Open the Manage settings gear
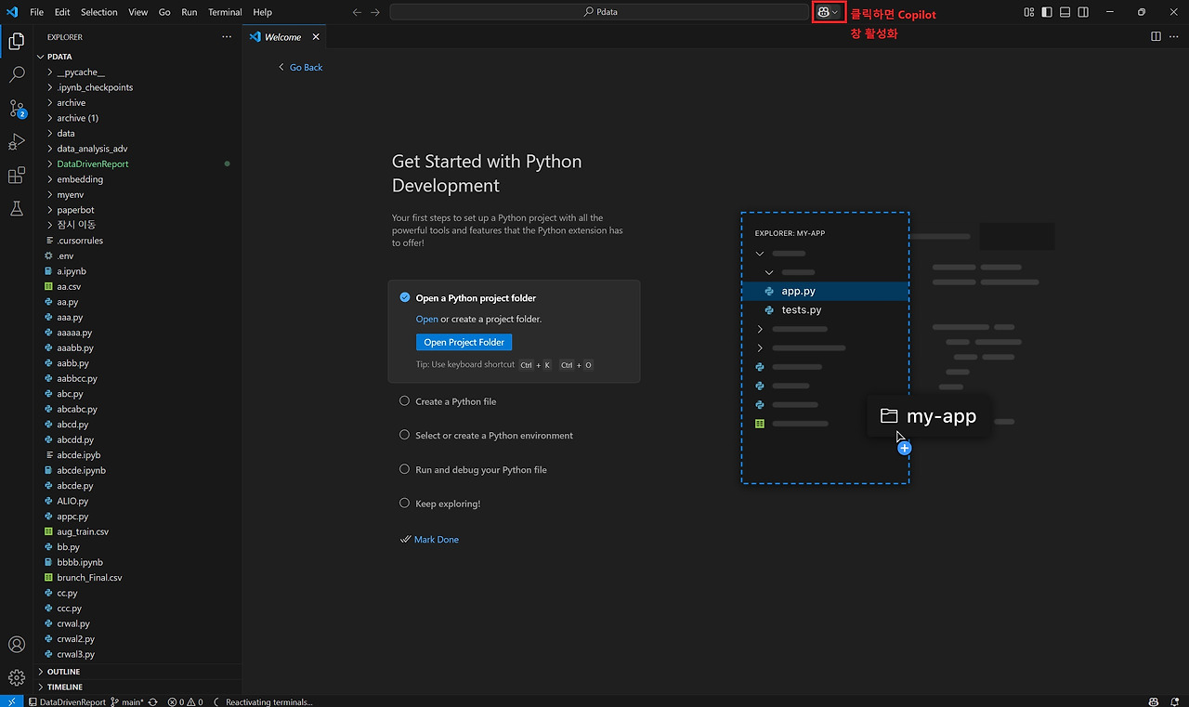 [16, 677]
